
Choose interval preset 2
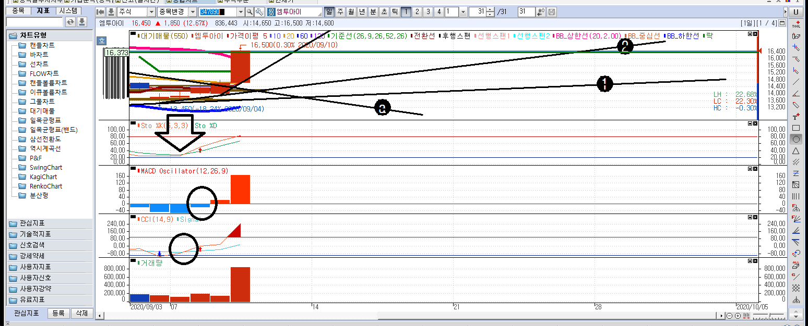click(417, 11)
